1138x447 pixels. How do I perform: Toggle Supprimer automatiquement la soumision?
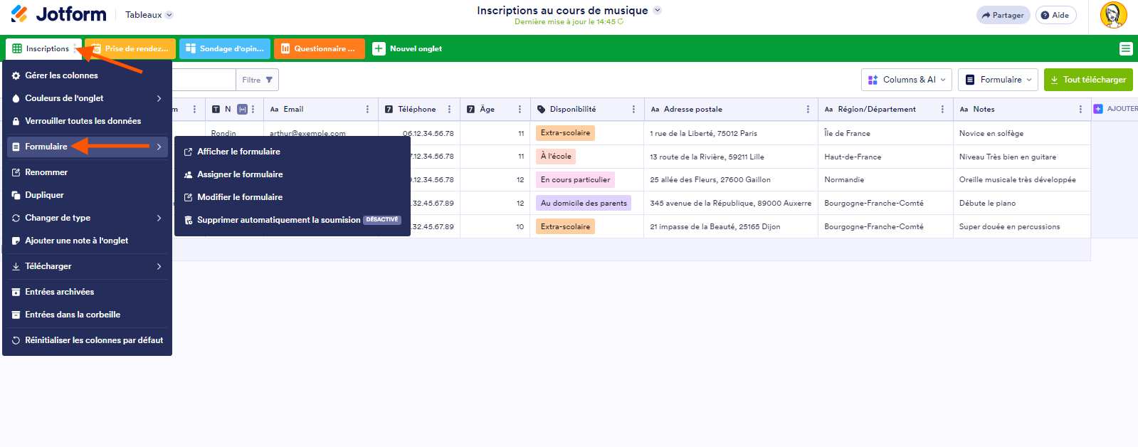coord(293,220)
